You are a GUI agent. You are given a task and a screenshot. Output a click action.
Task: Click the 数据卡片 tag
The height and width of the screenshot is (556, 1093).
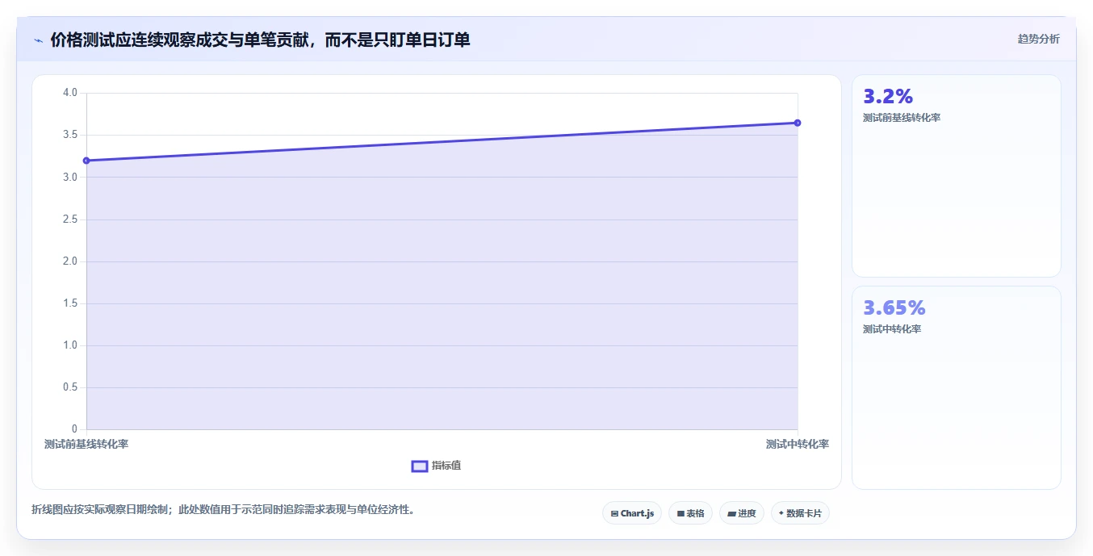point(800,513)
